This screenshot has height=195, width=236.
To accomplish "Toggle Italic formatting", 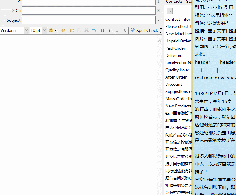I will pos(110,30).
